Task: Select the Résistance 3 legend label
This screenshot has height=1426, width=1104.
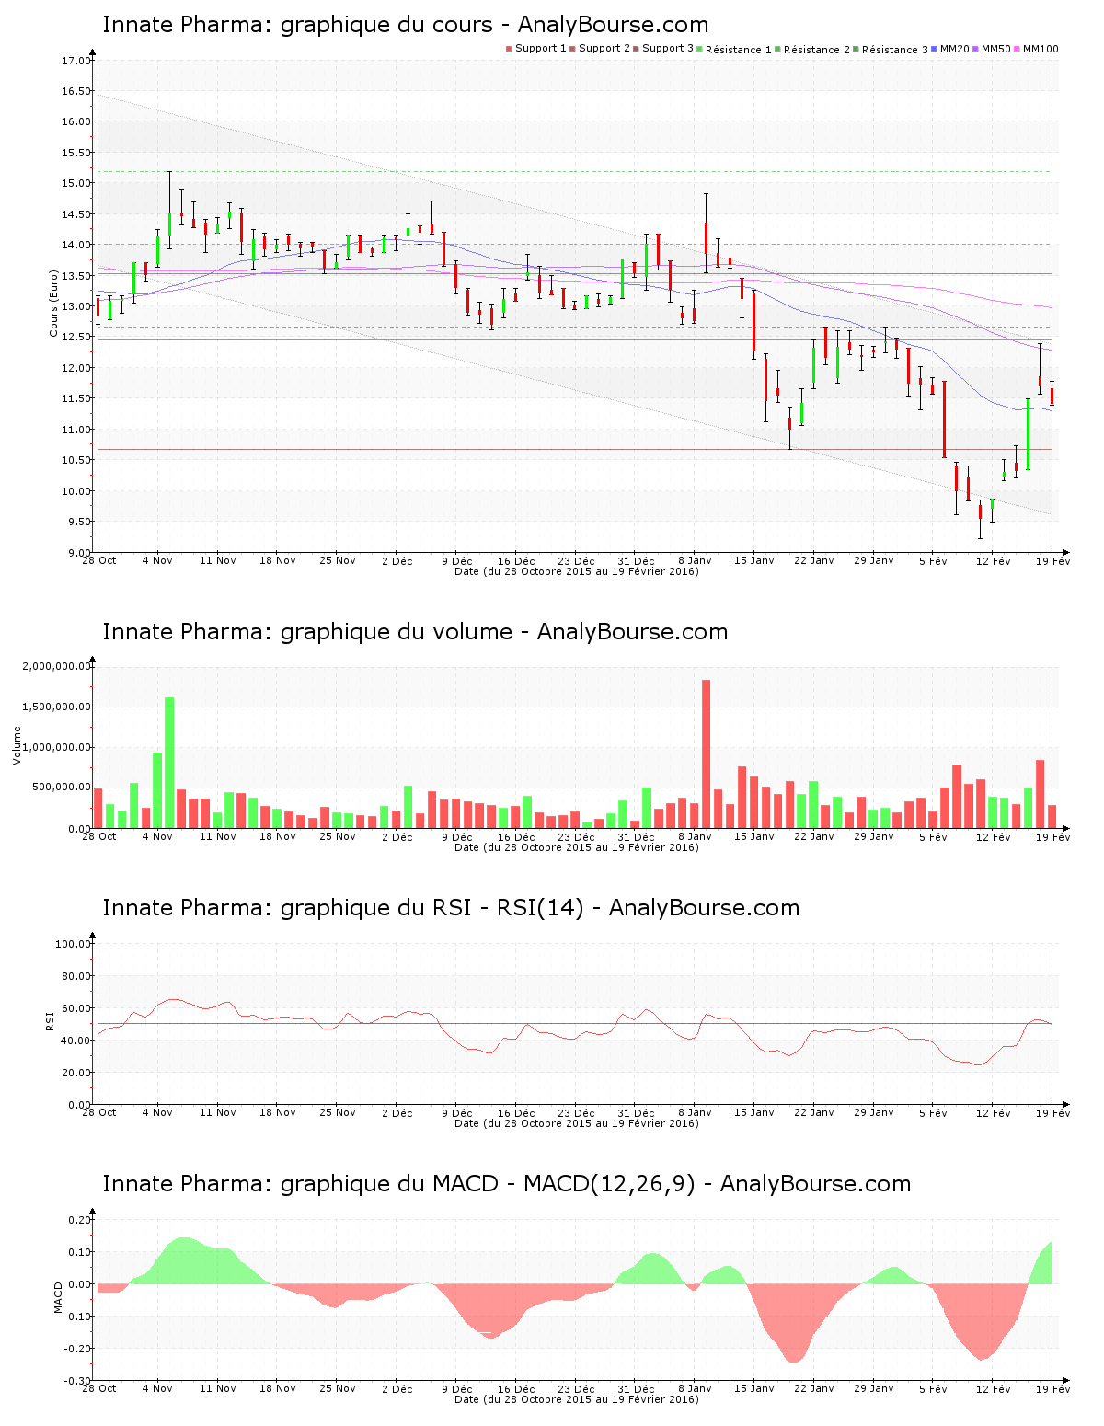Action: point(895,50)
